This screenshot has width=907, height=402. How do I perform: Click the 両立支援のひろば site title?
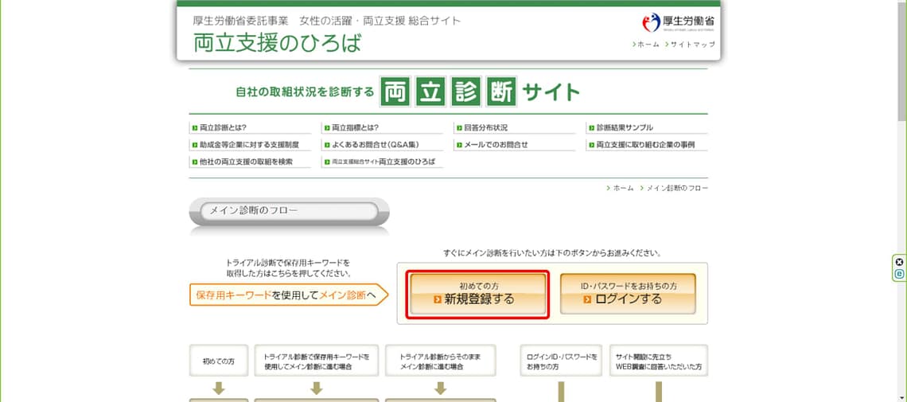(x=277, y=43)
